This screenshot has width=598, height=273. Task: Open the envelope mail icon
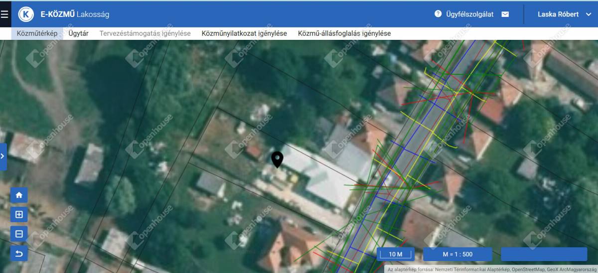pos(505,14)
